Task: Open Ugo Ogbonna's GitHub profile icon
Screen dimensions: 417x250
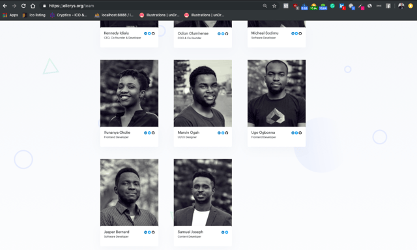Action: tap(300, 133)
